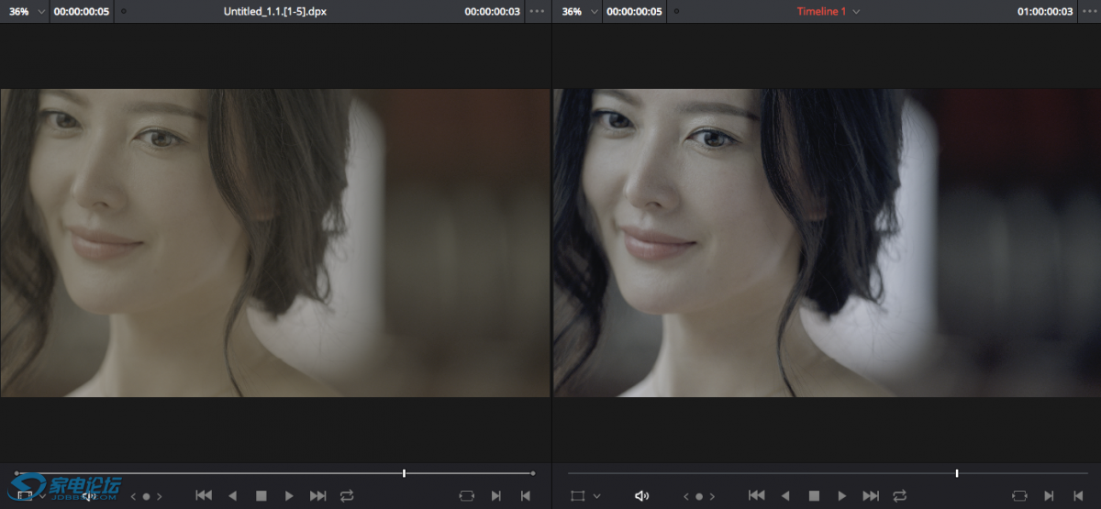Play forward in the source viewer

tap(289, 495)
